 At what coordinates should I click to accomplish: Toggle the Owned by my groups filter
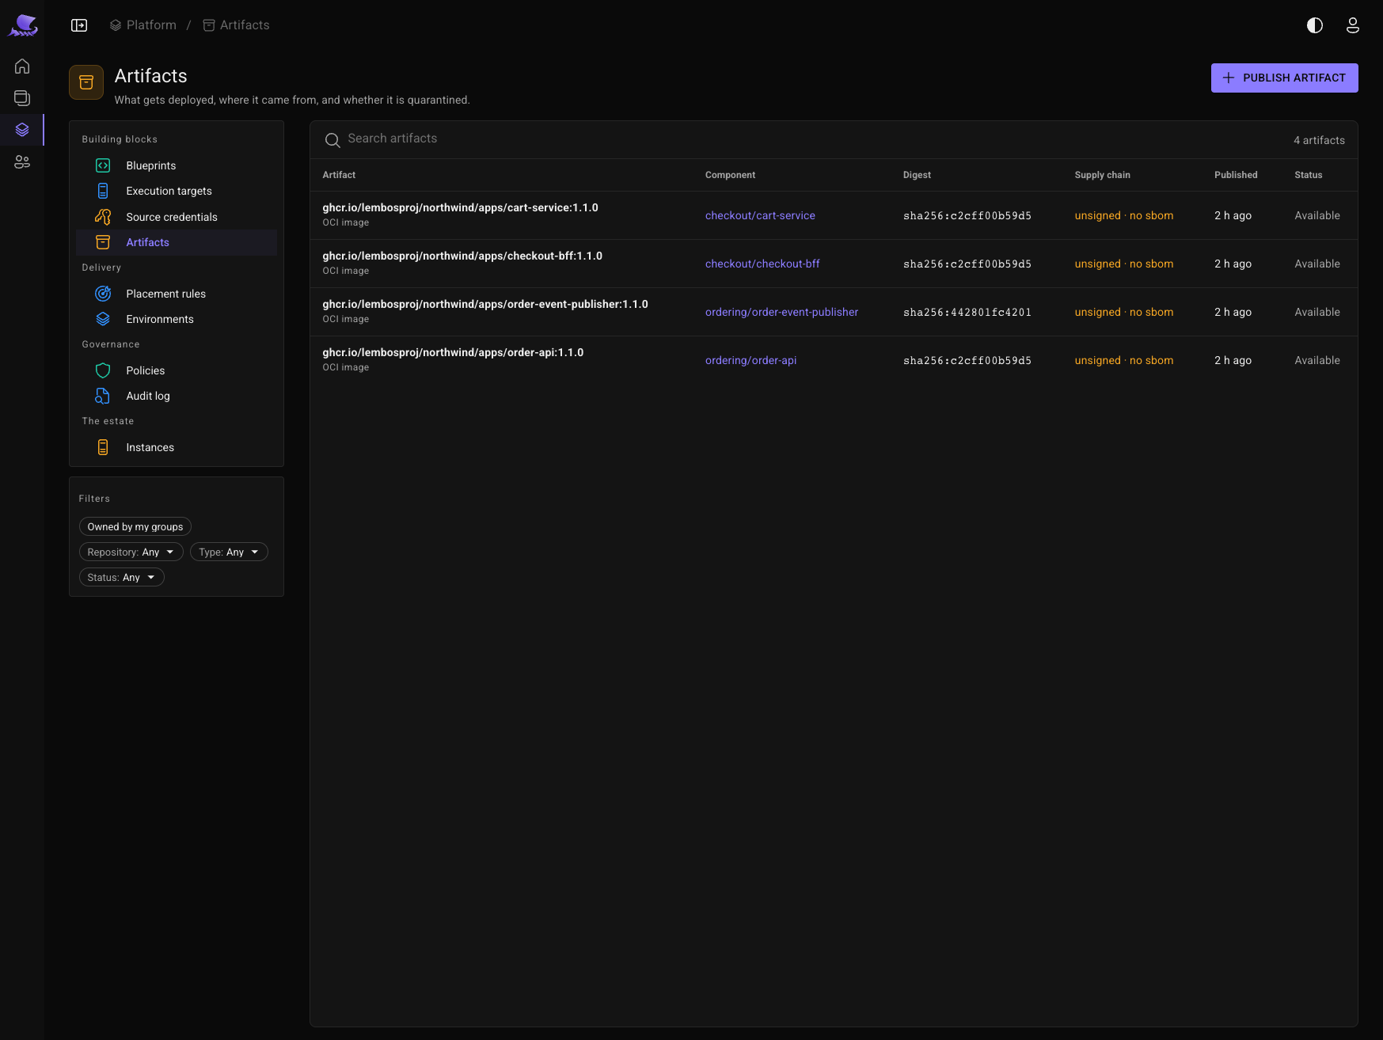coord(135,526)
